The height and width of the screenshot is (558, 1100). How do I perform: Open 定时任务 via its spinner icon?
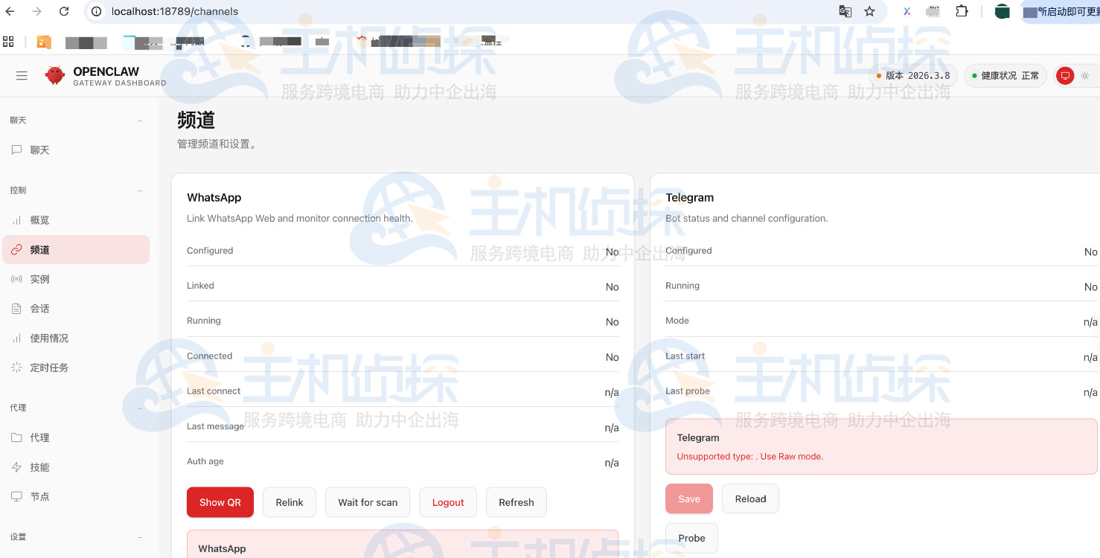click(x=16, y=368)
